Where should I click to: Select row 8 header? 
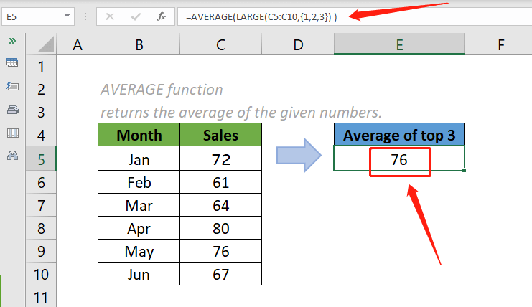point(40,230)
